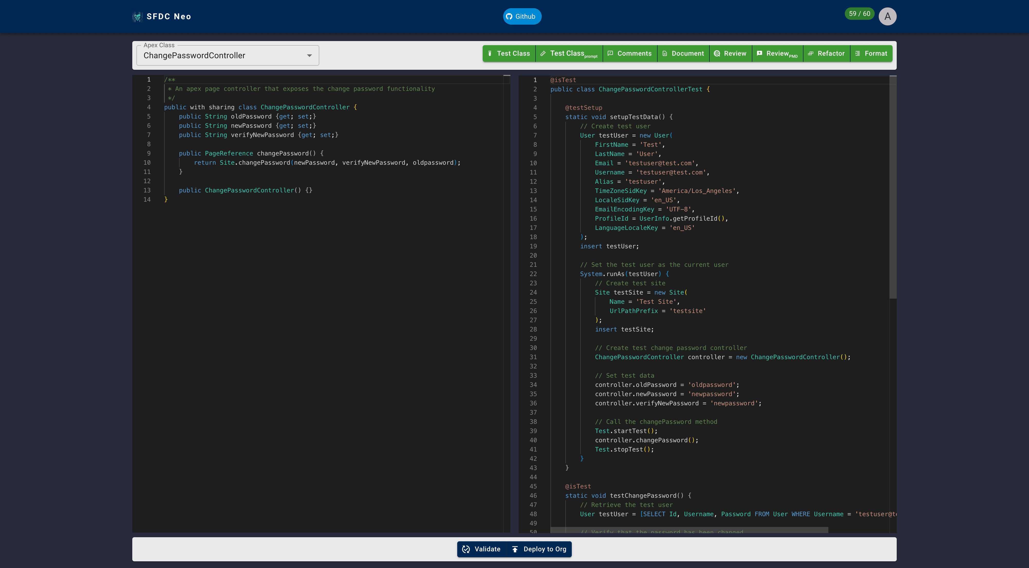
Task: Click the right editor vertical scrollbar
Action: tap(893, 188)
